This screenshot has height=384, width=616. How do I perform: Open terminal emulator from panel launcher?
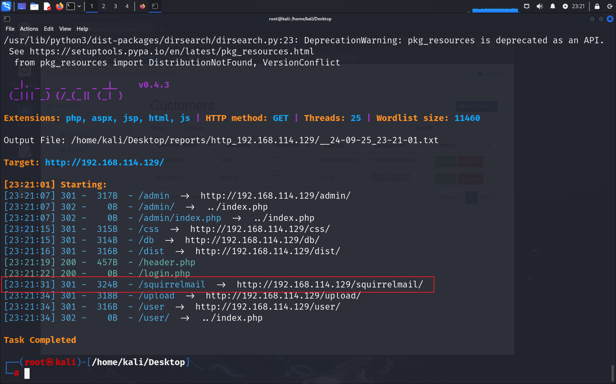click(71, 6)
